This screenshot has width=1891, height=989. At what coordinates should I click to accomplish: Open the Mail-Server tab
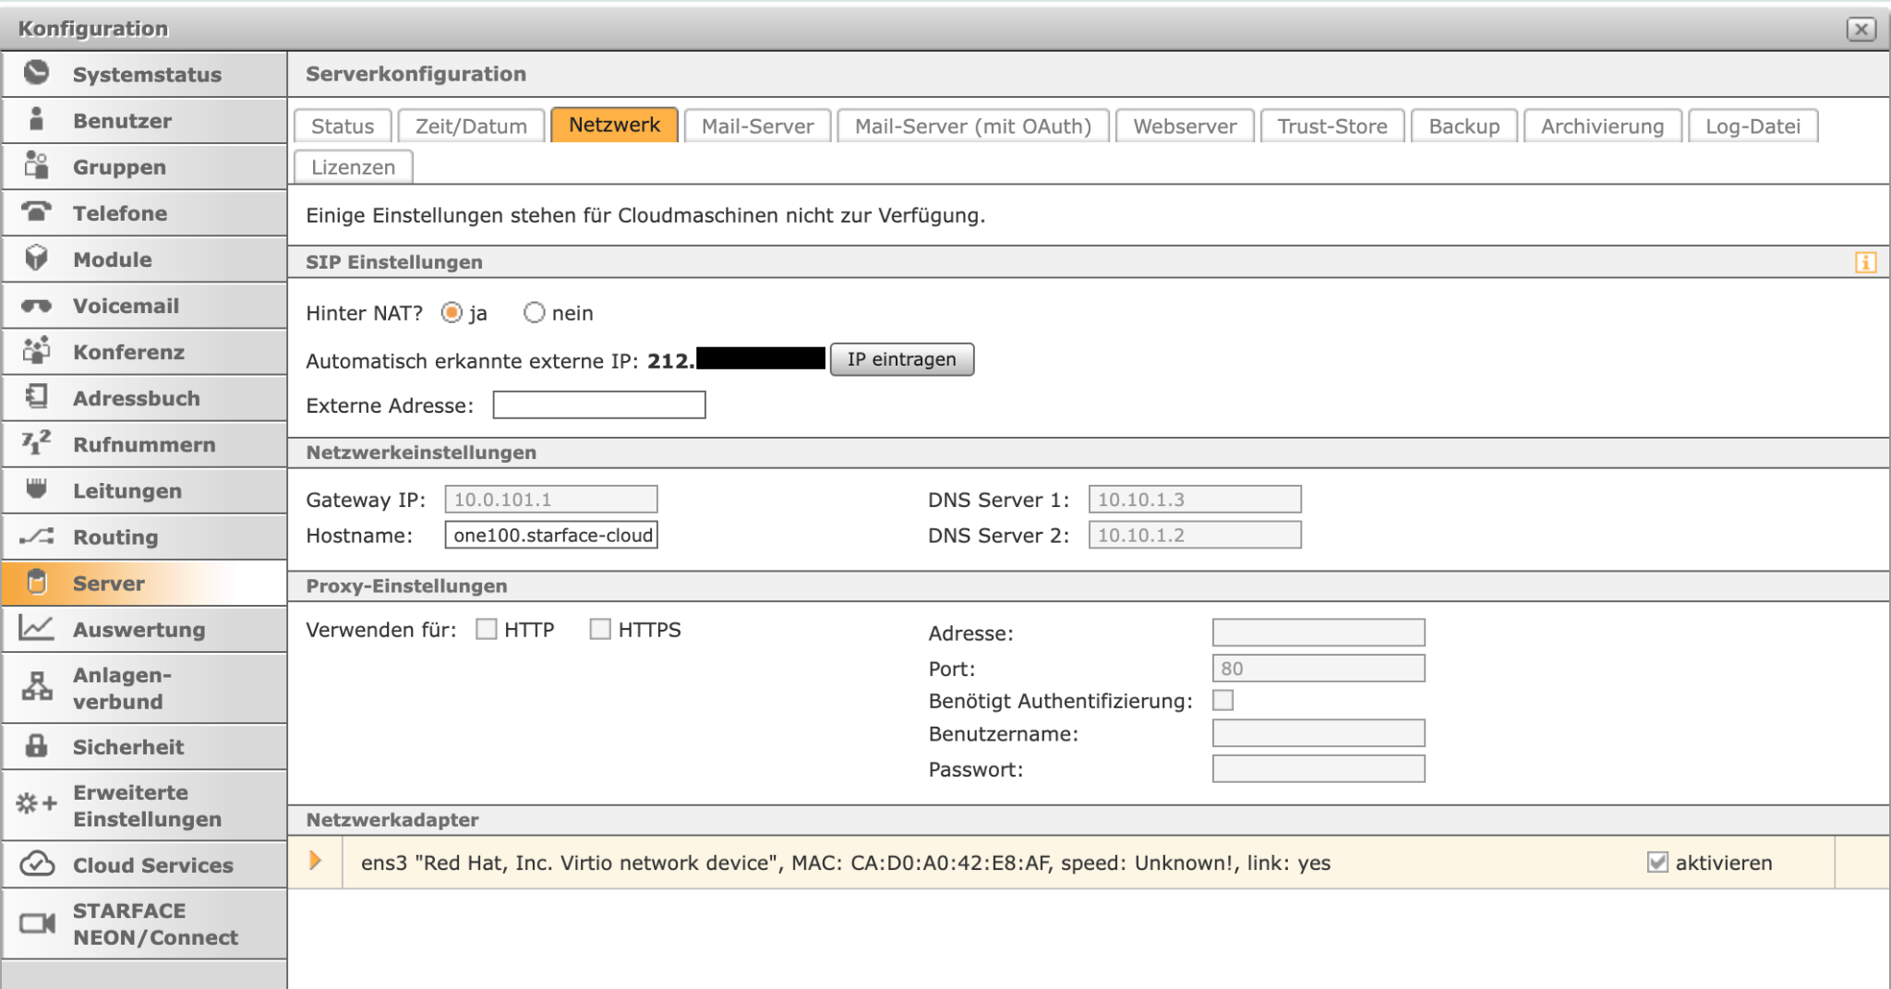click(757, 126)
